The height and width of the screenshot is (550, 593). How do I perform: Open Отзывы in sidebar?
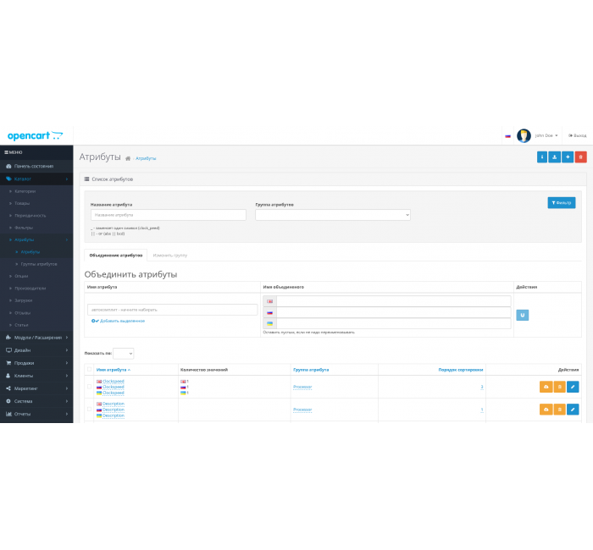(22, 313)
